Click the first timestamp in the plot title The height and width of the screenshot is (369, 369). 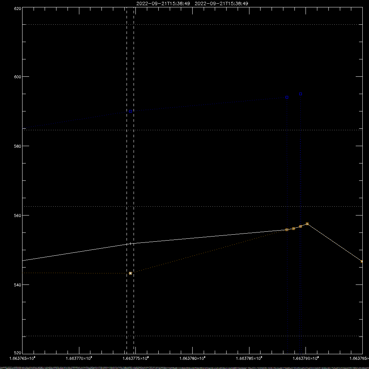point(163,4)
